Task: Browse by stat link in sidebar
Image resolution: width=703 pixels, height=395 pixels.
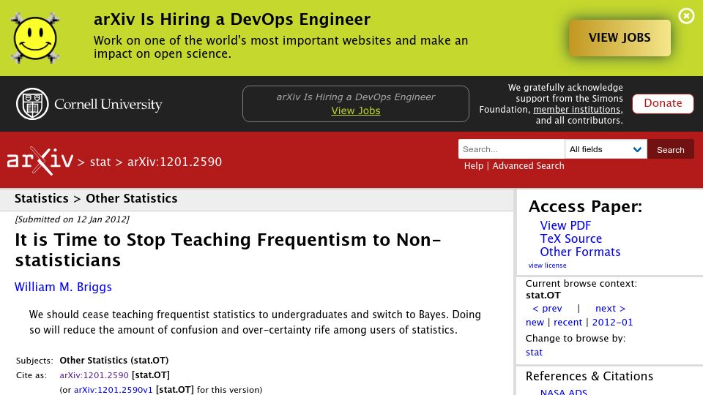Action: click(x=534, y=352)
